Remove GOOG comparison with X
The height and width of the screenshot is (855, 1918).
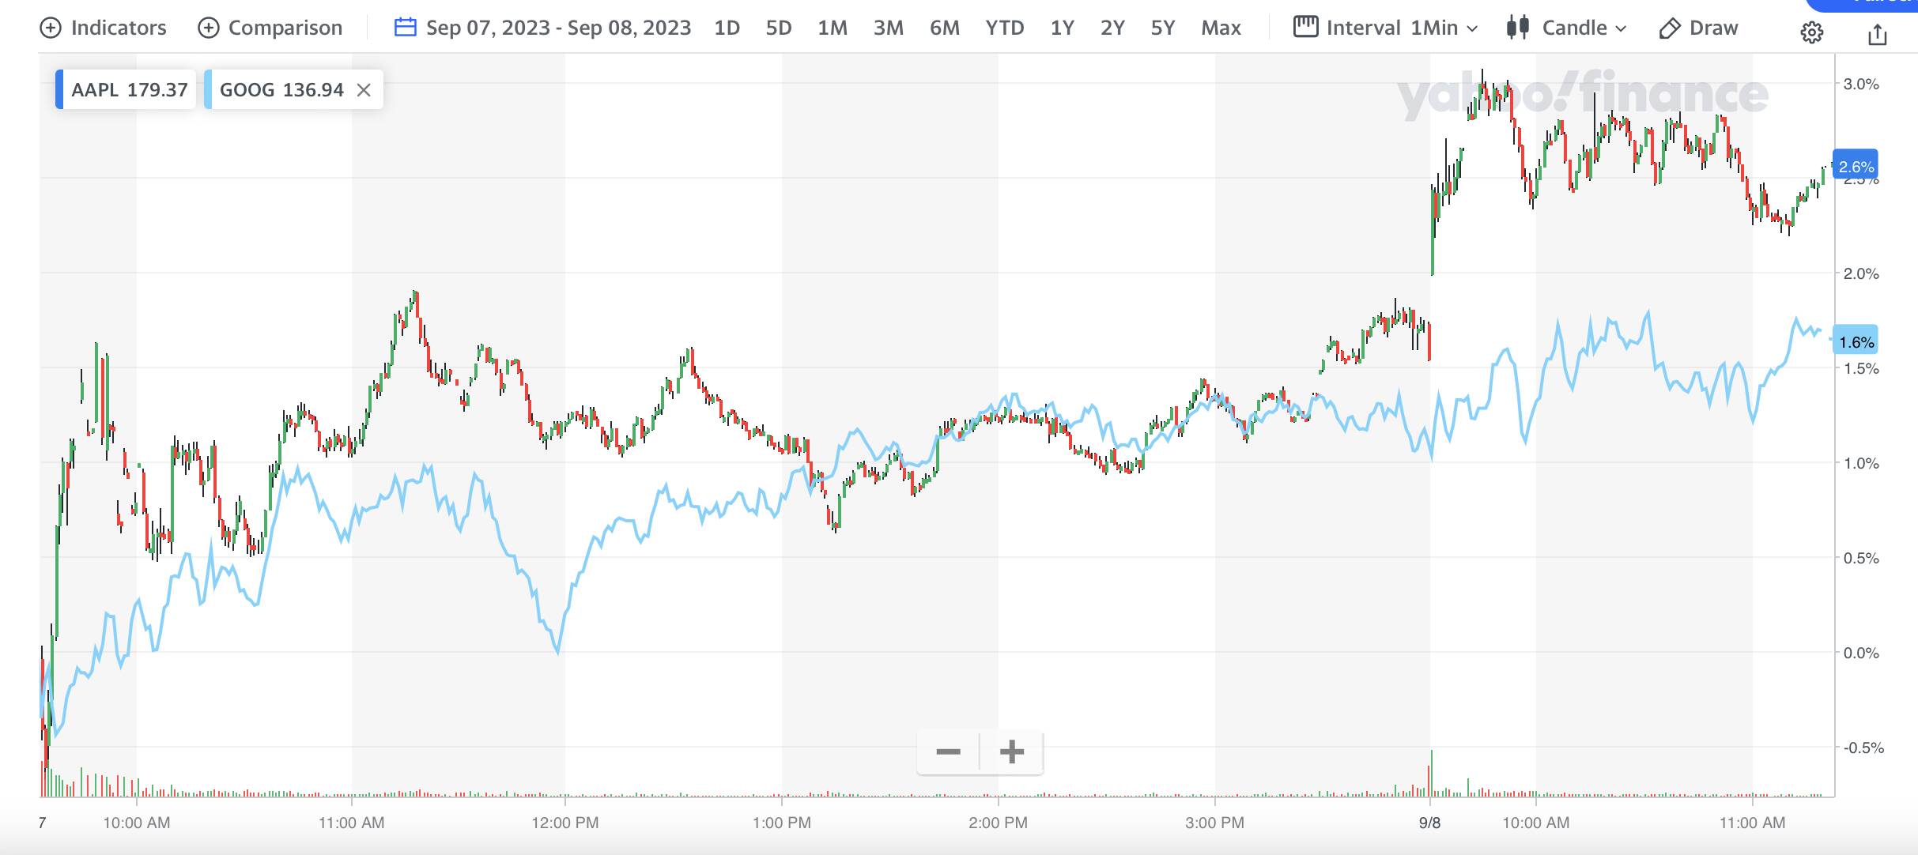point(364,90)
